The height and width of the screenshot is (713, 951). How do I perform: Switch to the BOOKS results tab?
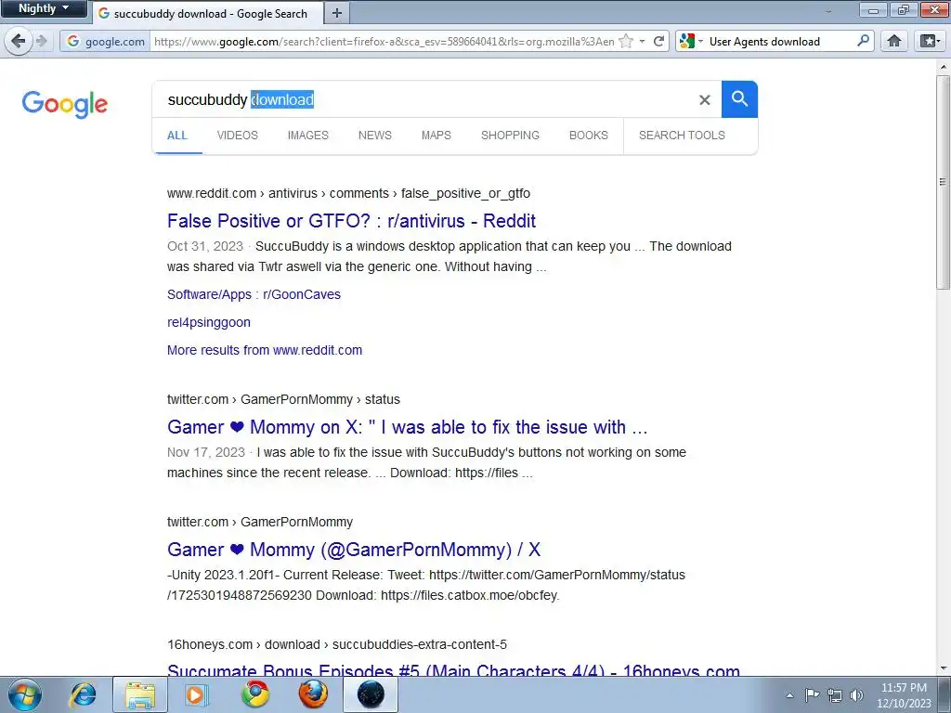pos(588,136)
